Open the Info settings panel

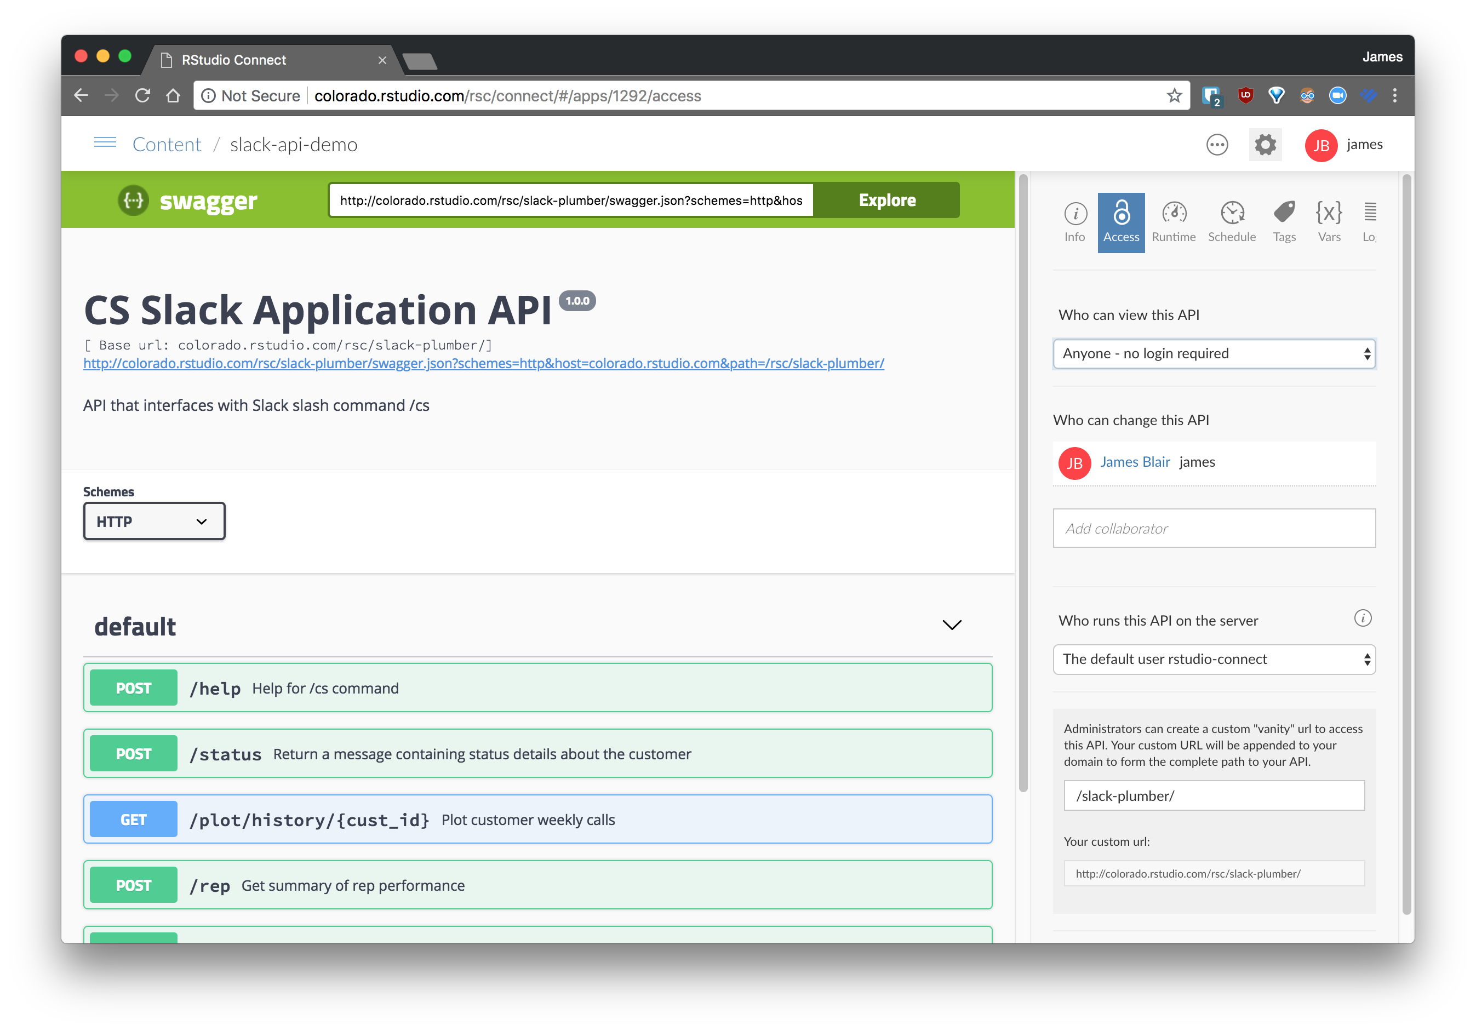pyautogui.click(x=1074, y=222)
